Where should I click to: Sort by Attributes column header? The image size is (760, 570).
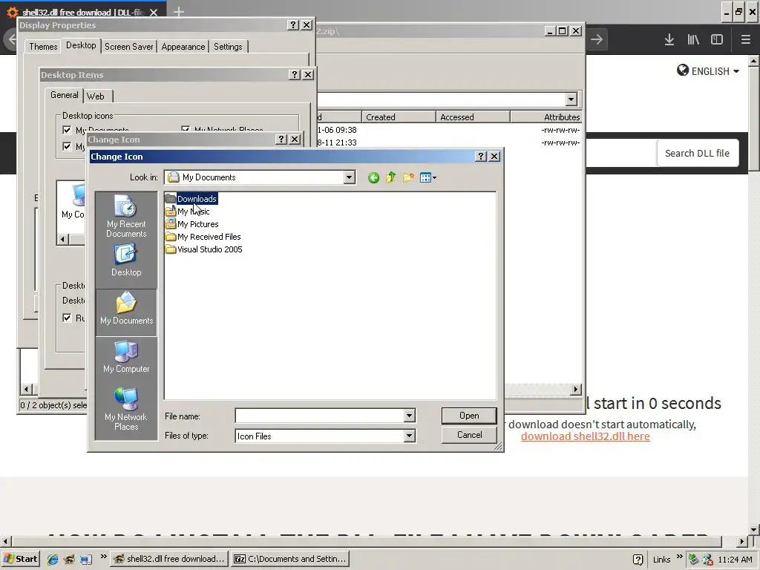click(x=546, y=117)
